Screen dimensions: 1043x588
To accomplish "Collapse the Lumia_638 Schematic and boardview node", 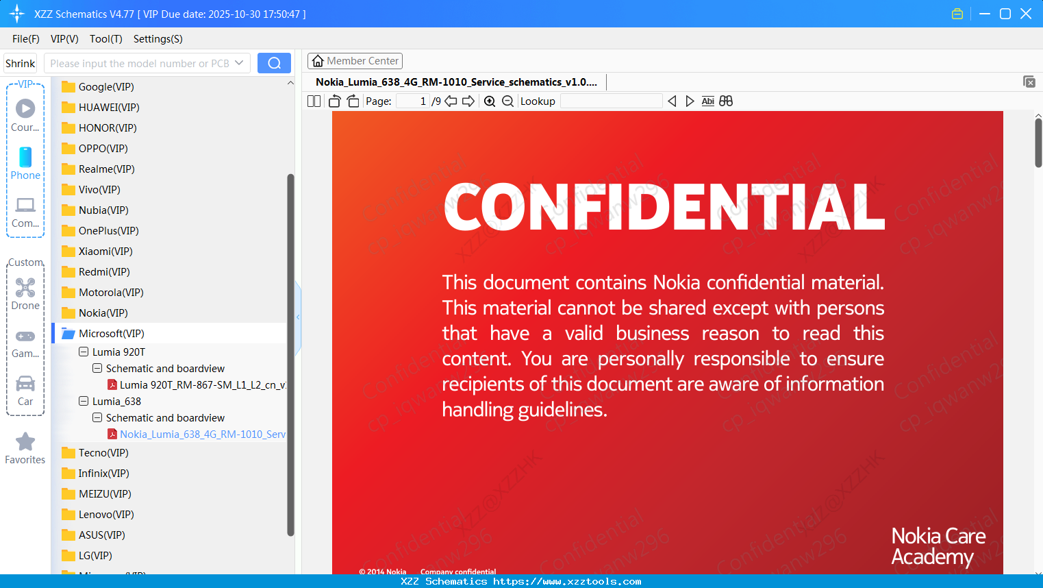I will coord(97,417).
